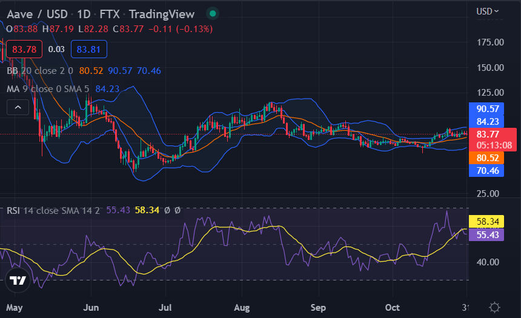Click the RSI value 55.43 in legend
The height and width of the screenshot is (318, 521).
(x=118, y=210)
